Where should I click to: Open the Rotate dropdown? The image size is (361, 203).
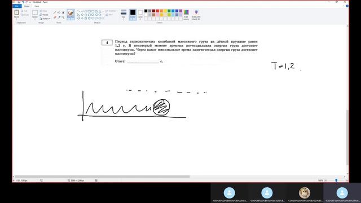coord(45,19)
